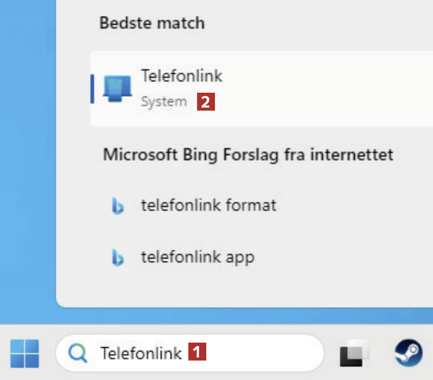
Task: Click blue selection bar left of Telefonlink result
Action: point(92,88)
